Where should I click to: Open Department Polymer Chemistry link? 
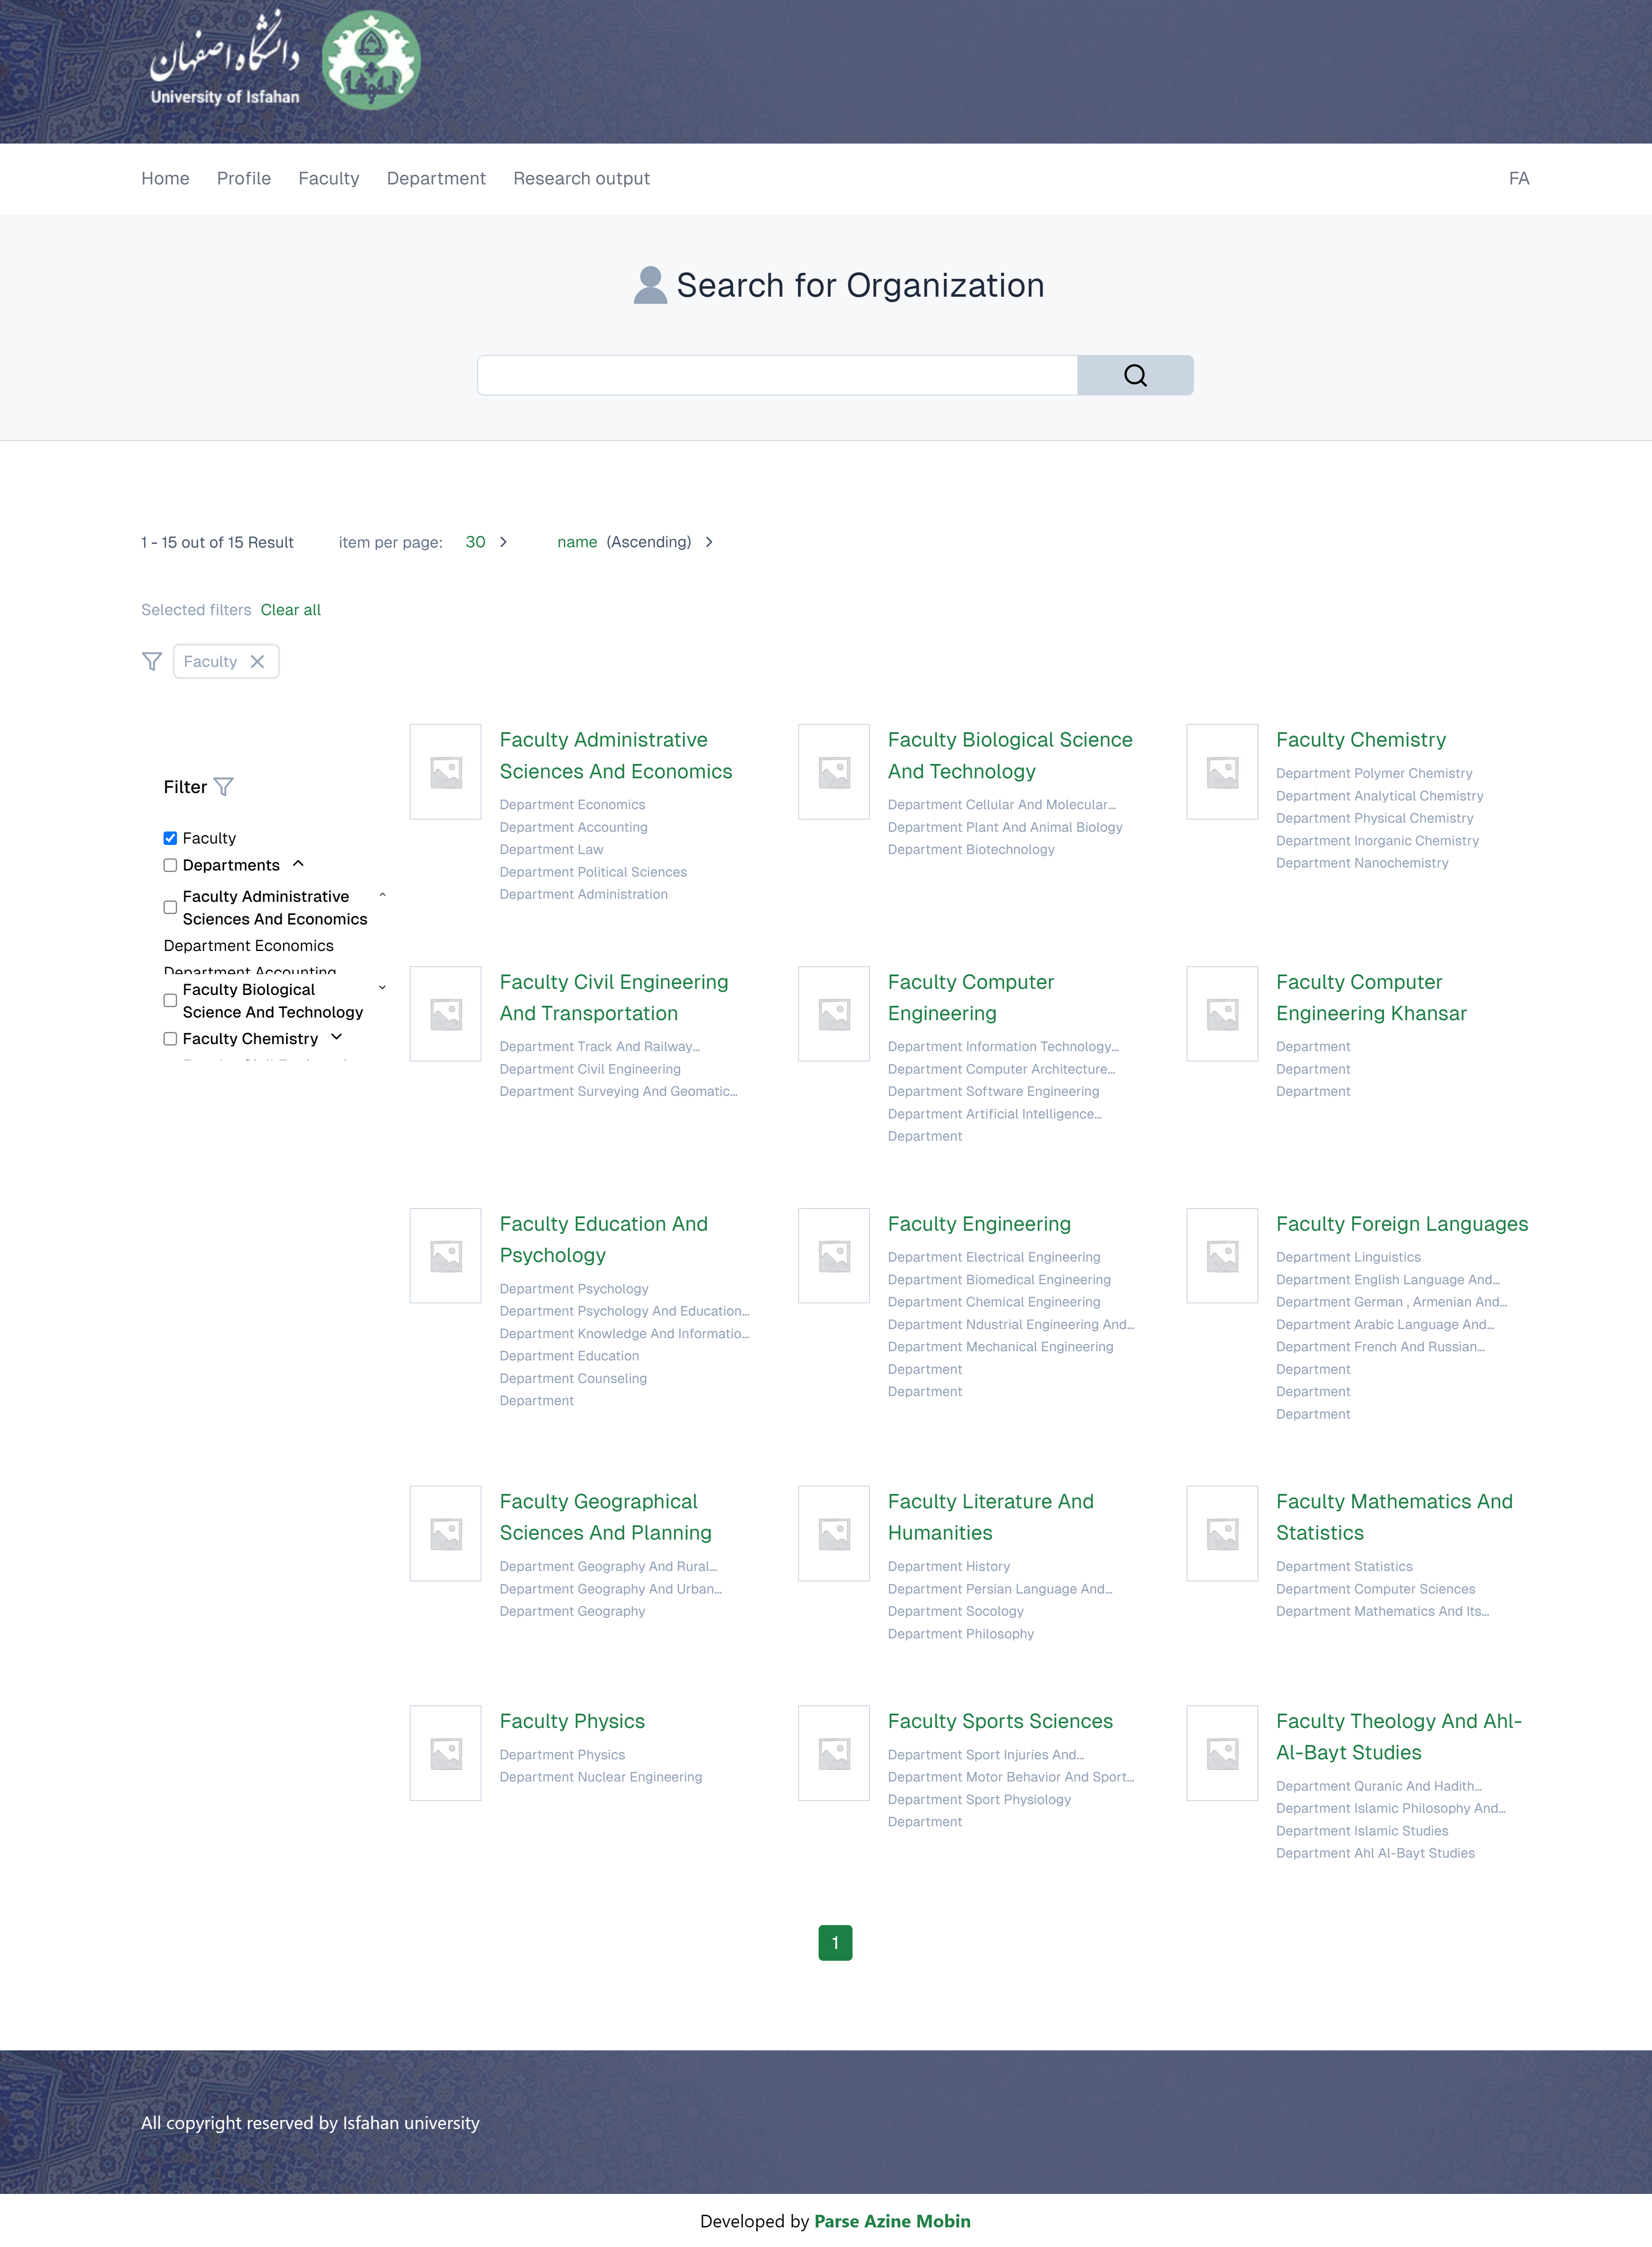point(1374,773)
